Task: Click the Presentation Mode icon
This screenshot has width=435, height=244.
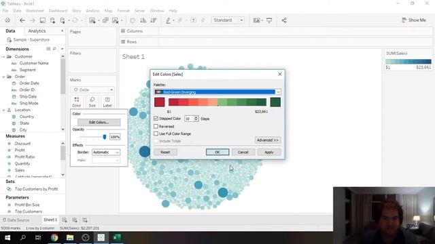Action: pos(269,20)
